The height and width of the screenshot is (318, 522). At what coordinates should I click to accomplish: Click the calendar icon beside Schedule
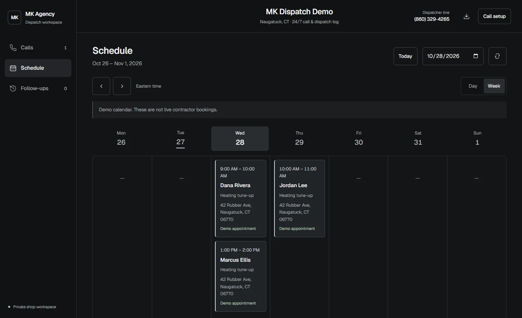pos(13,68)
